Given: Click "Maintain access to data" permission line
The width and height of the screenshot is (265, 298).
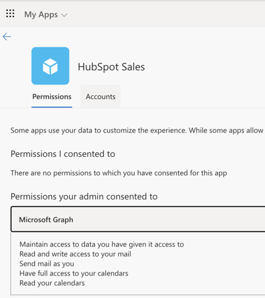Looking at the screenshot, I should pos(102,244).
